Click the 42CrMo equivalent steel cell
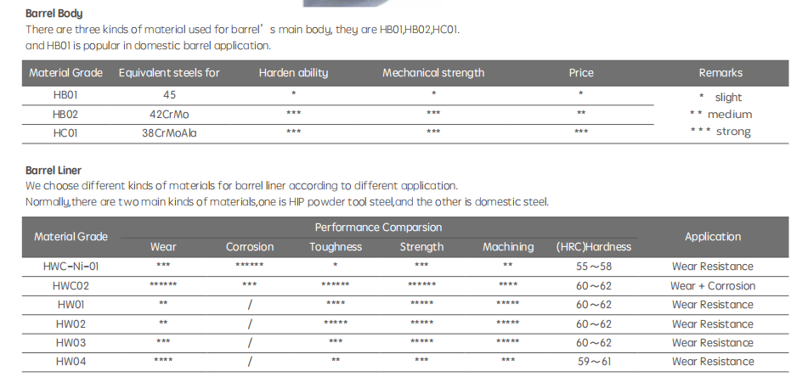 169,114
